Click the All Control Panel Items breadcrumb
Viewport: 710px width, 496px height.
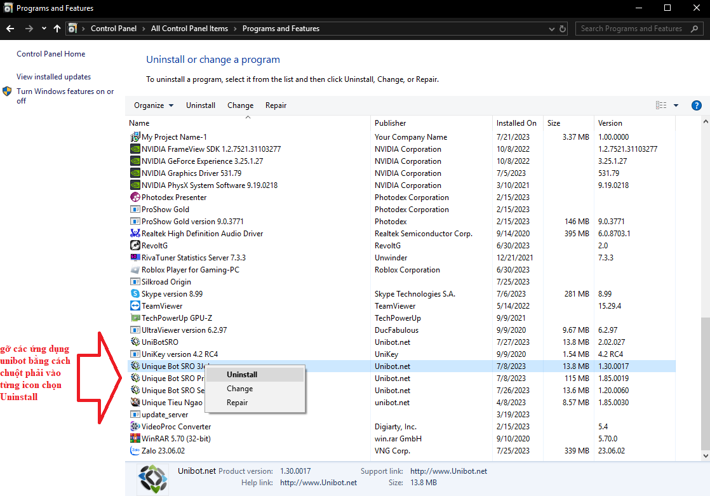pos(189,29)
